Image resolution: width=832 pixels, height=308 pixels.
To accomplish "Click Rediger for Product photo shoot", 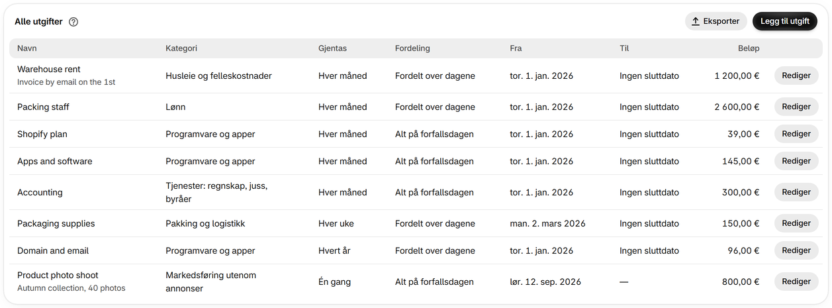I will click(796, 282).
